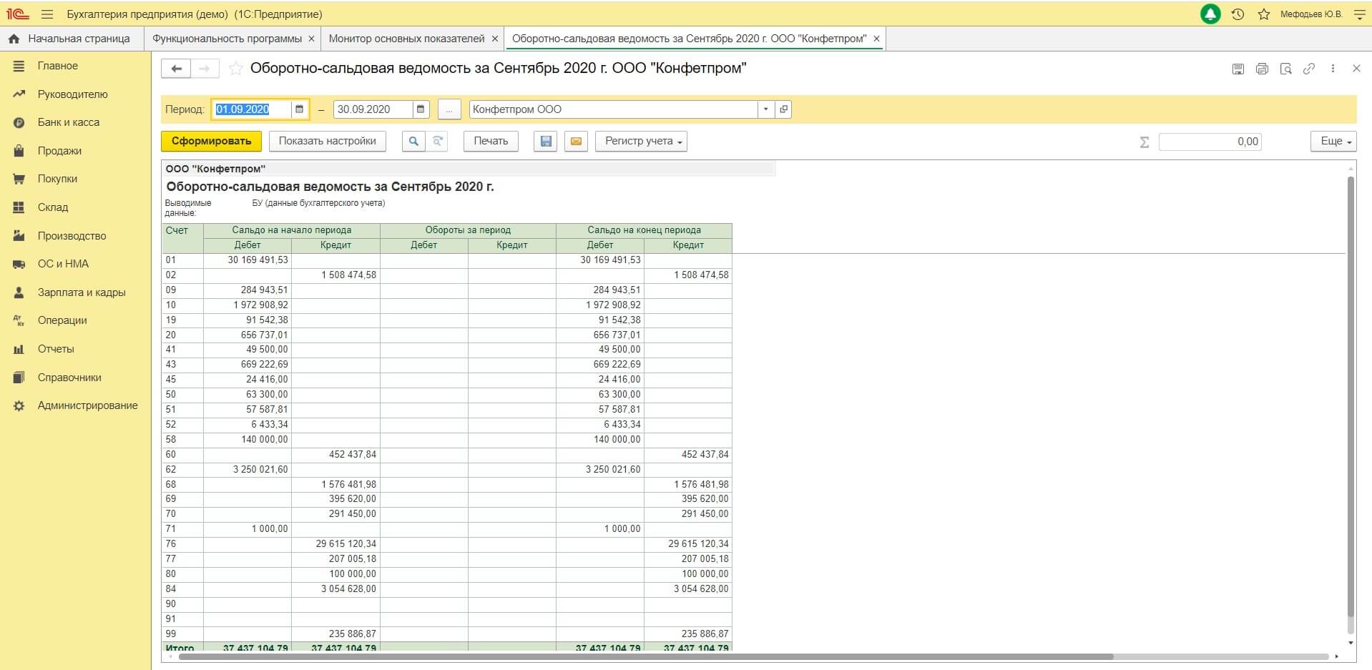The height and width of the screenshot is (670, 1372).
Task: Click Показать настройки button
Action: click(328, 142)
